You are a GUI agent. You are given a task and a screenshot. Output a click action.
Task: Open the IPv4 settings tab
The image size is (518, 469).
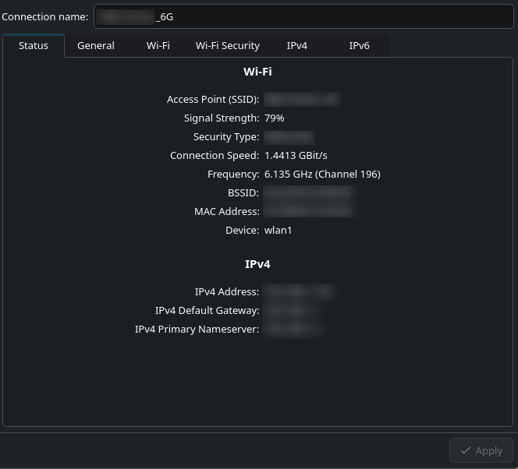click(x=296, y=46)
